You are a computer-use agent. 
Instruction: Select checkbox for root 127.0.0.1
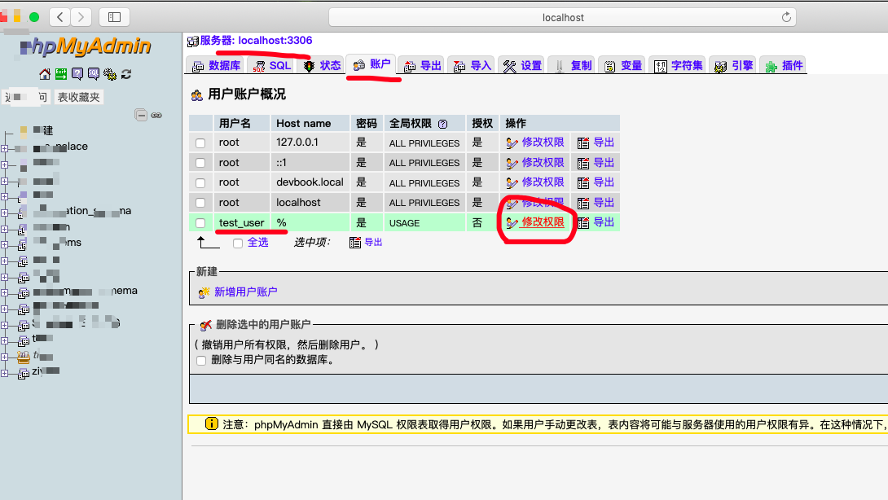[200, 143]
